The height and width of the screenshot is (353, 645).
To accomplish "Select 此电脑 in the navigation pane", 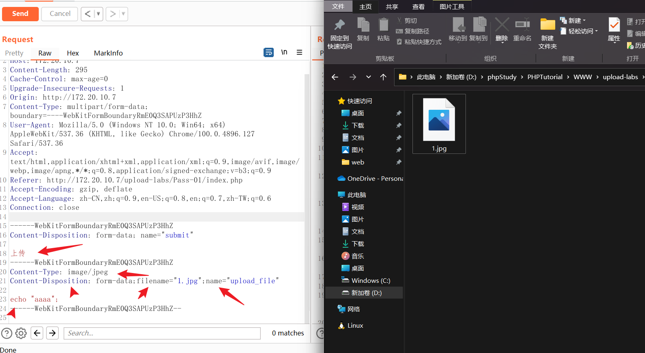I will (x=352, y=195).
